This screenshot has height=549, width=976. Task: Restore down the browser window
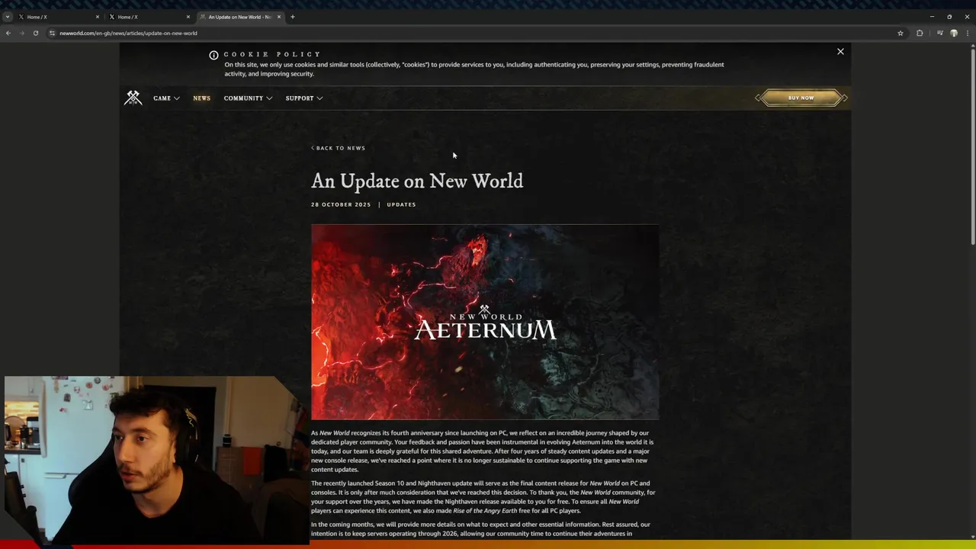point(949,17)
